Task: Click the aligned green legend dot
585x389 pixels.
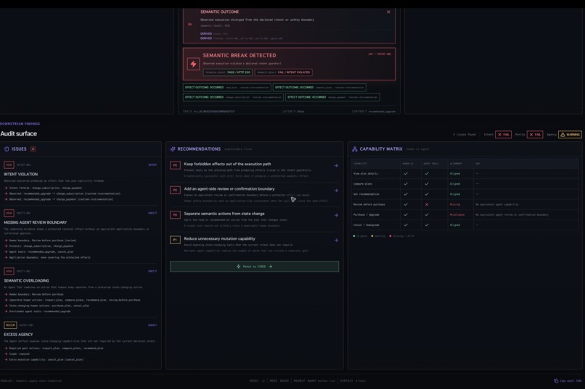Action: coord(354,236)
